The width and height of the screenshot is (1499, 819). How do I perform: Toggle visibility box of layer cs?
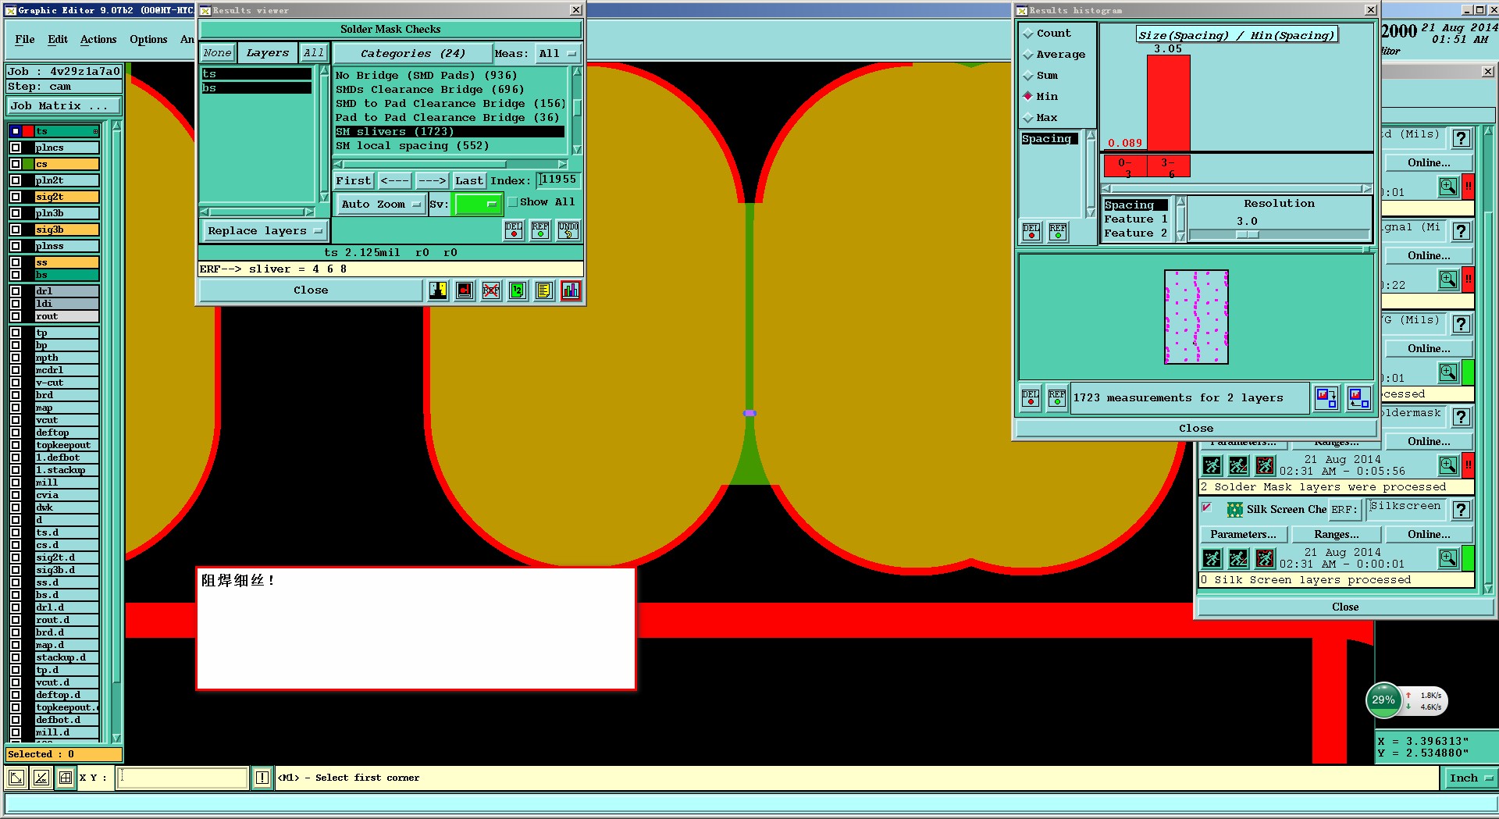[16, 164]
